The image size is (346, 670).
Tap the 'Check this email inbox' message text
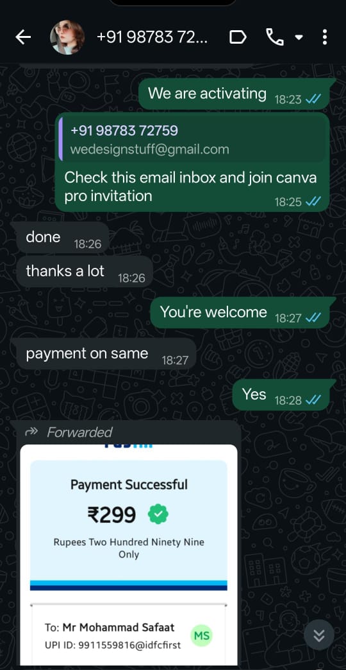tap(190, 186)
